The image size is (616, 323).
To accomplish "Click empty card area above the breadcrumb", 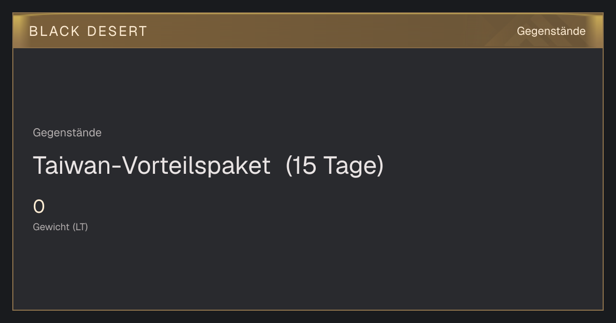I will click(x=308, y=87).
